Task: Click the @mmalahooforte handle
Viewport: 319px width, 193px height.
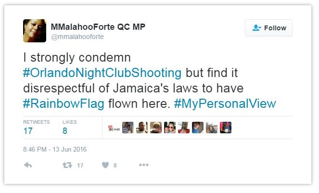Action: click(77, 37)
